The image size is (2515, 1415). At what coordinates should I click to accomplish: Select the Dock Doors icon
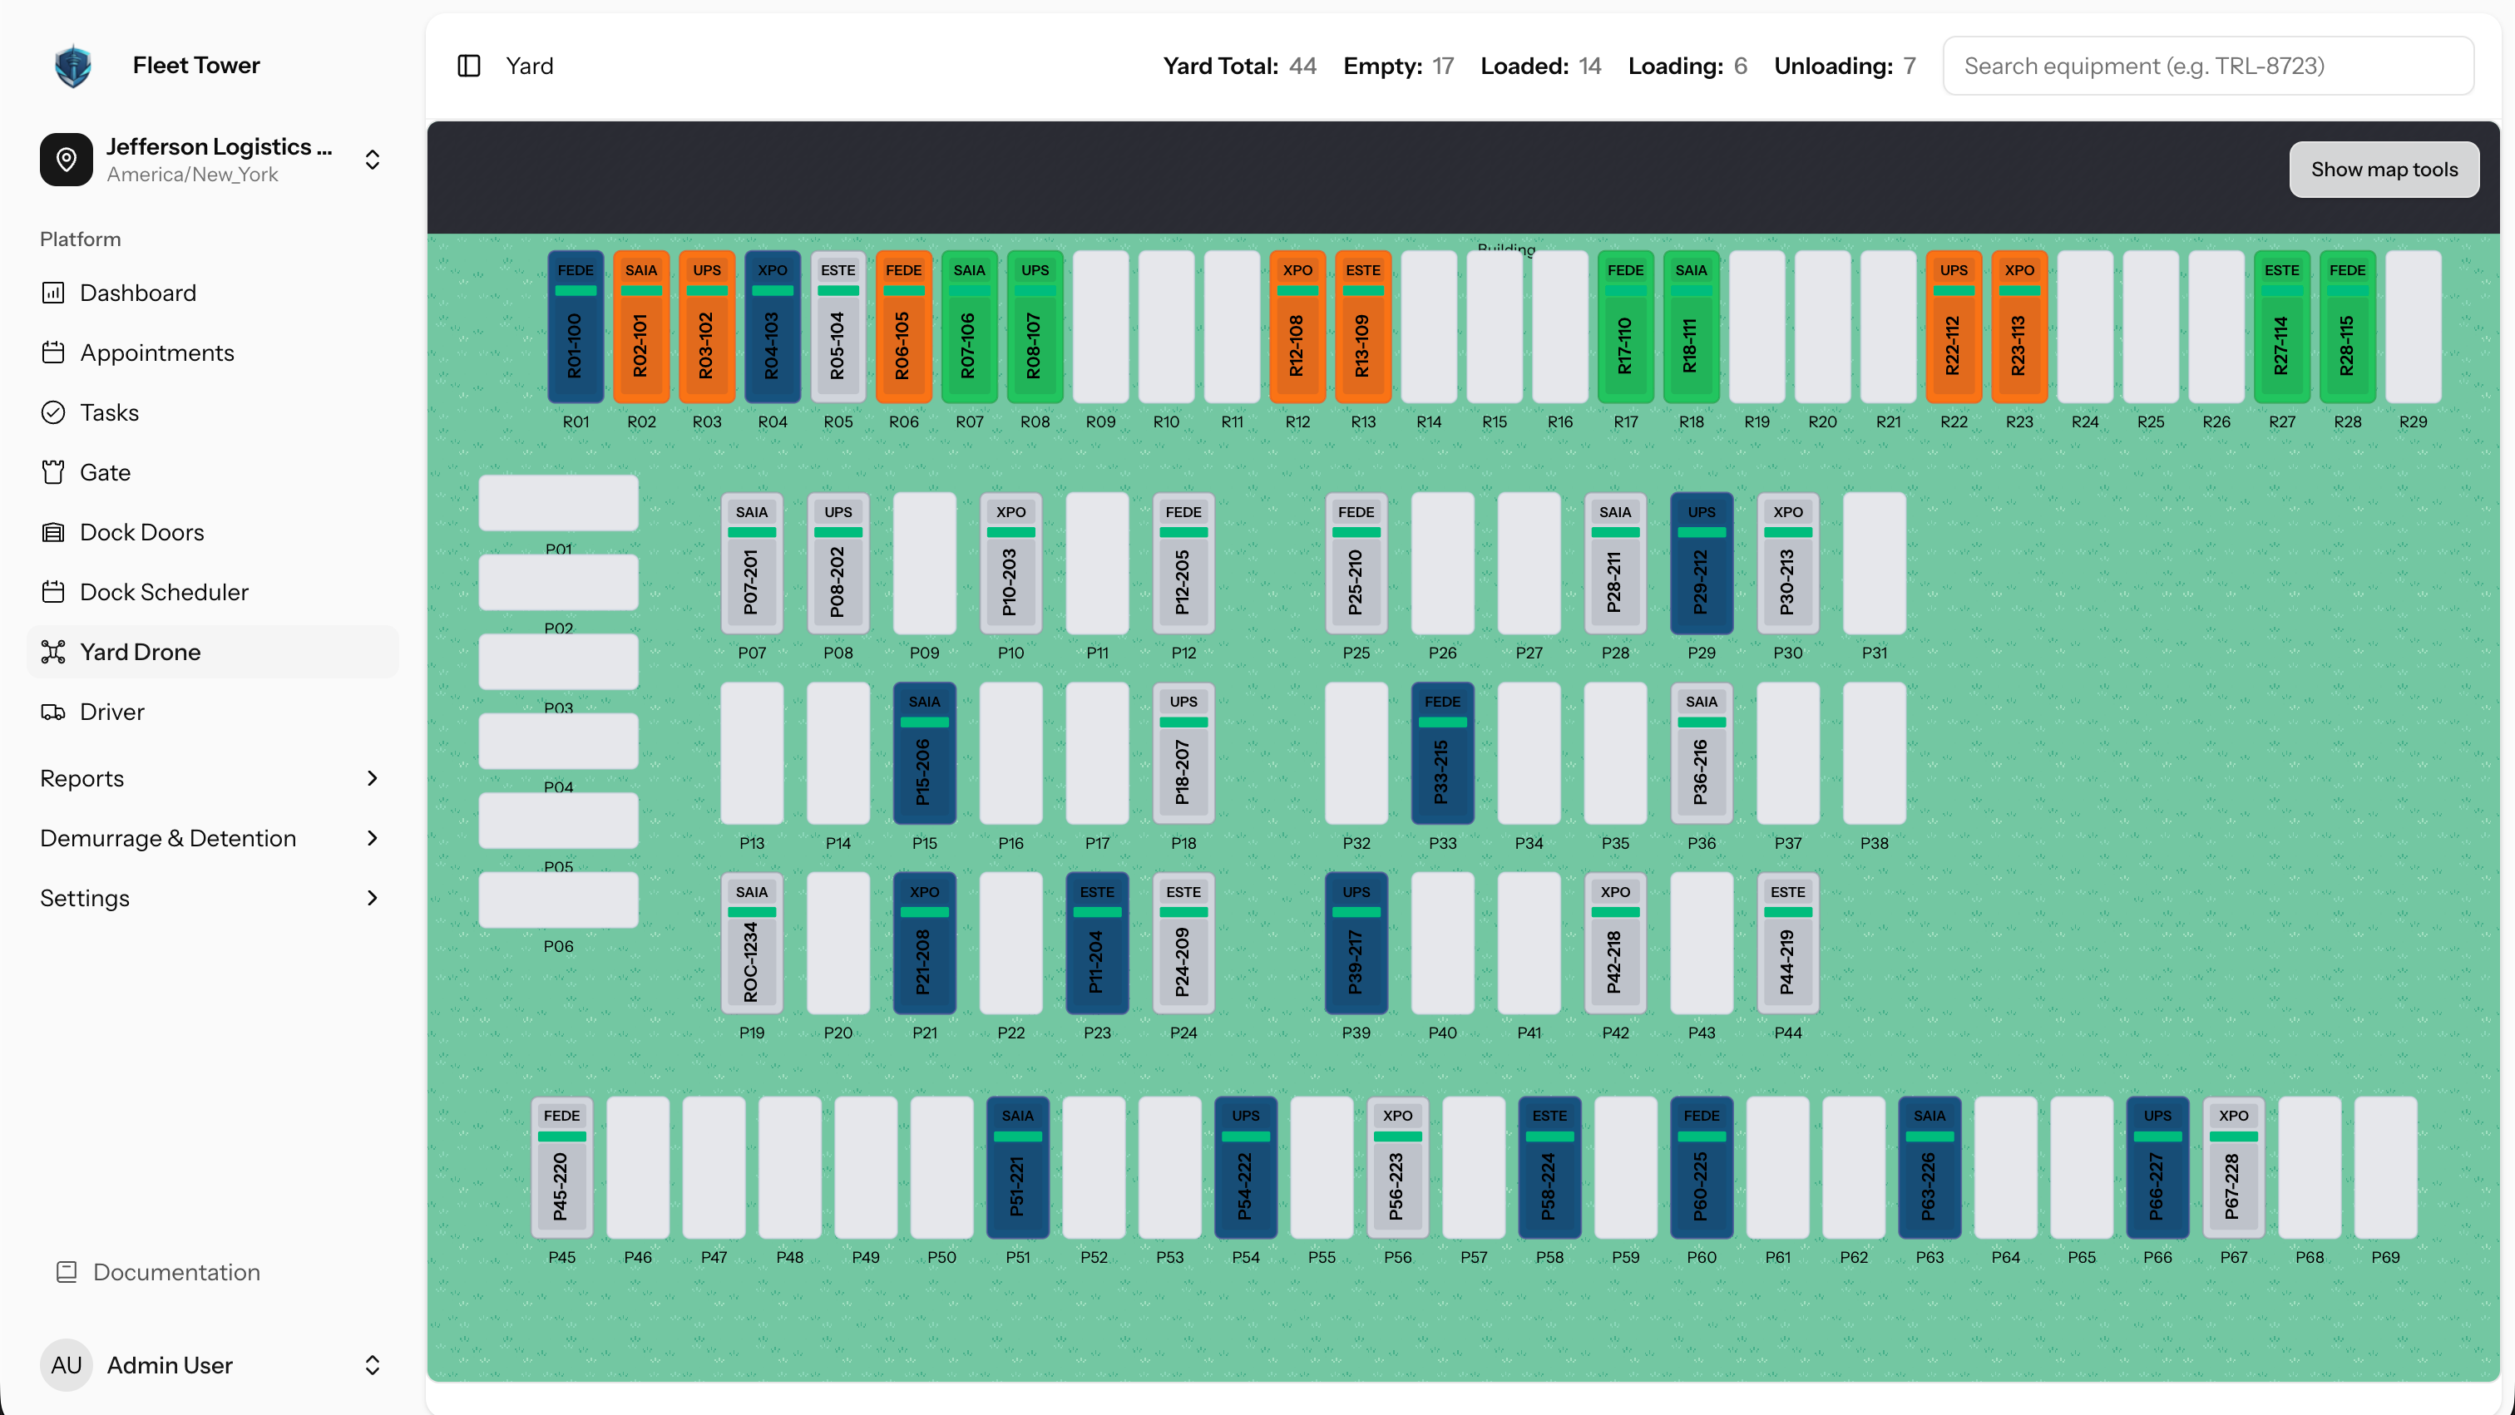point(54,532)
